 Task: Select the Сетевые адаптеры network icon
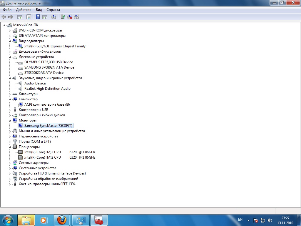click(15, 163)
